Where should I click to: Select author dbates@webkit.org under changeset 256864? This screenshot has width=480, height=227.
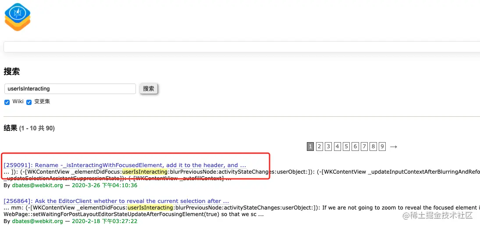tap(37, 221)
